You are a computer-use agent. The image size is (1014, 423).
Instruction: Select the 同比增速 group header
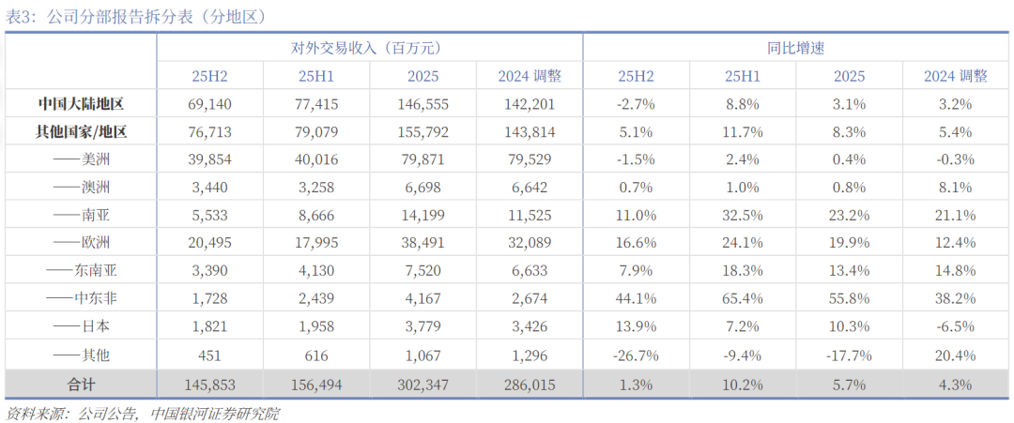[796, 48]
